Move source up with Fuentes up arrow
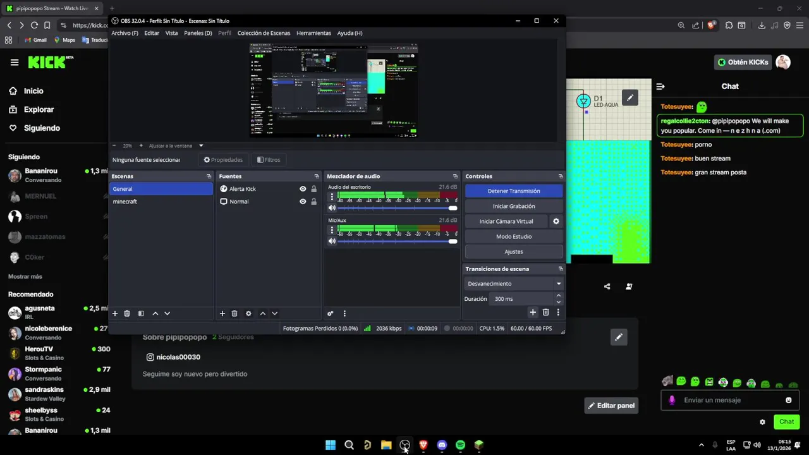Viewport: 809px width, 455px height. tap(263, 313)
